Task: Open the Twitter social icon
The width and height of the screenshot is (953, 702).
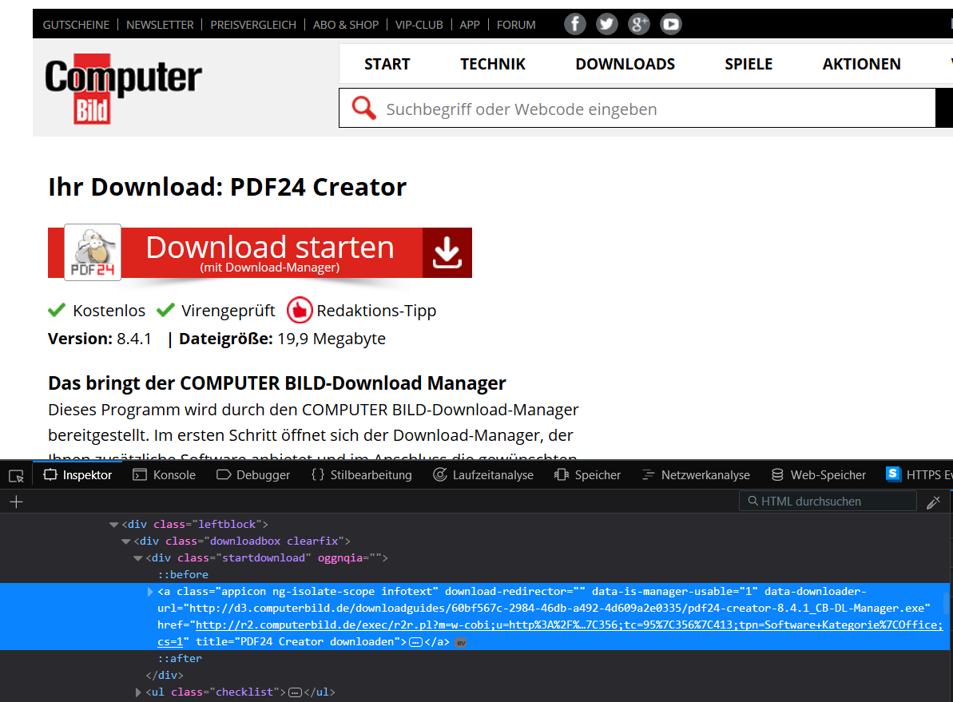Action: coord(607,24)
